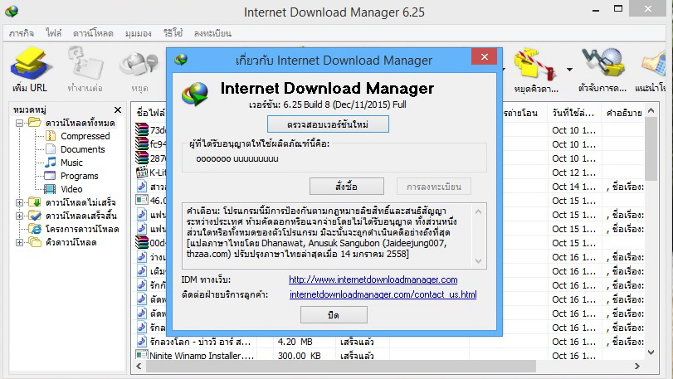
Task: Click the Internet Explorer grabber projects icon
Action: click(35, 229)
